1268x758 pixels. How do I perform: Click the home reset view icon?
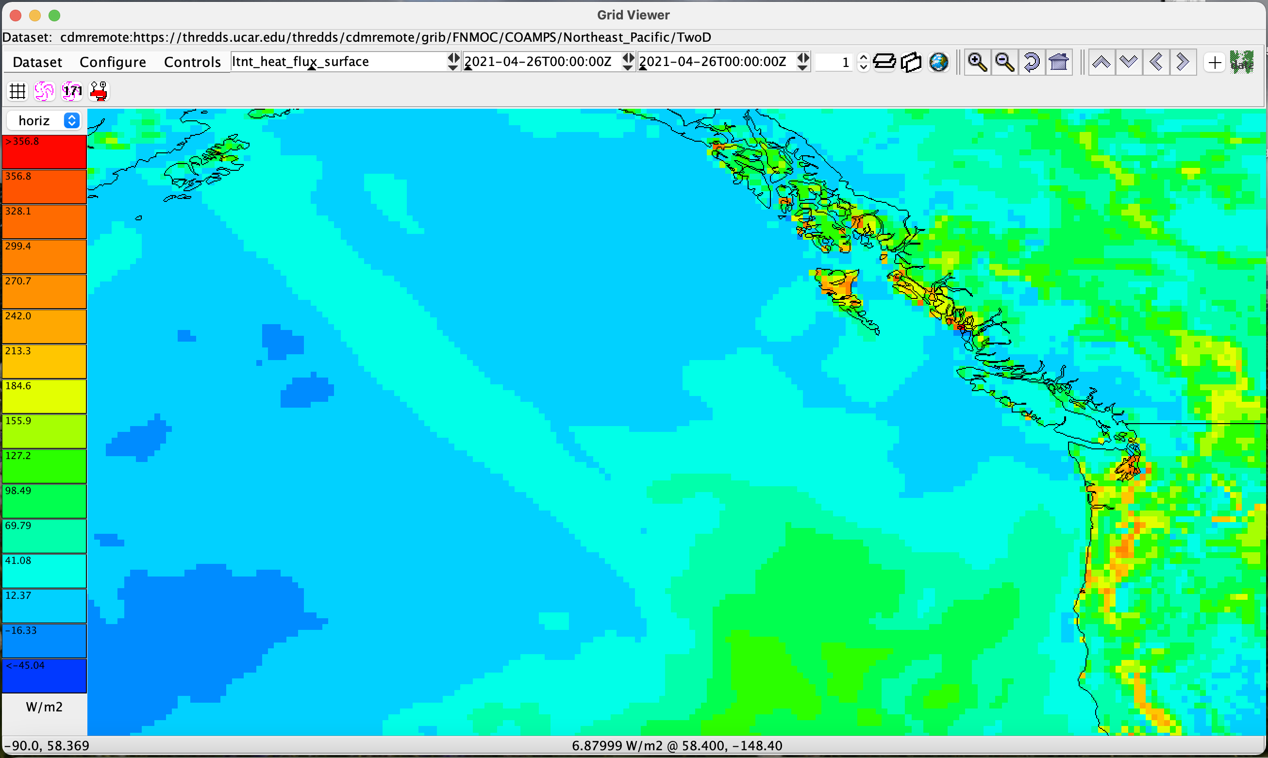pos(1059,62)
